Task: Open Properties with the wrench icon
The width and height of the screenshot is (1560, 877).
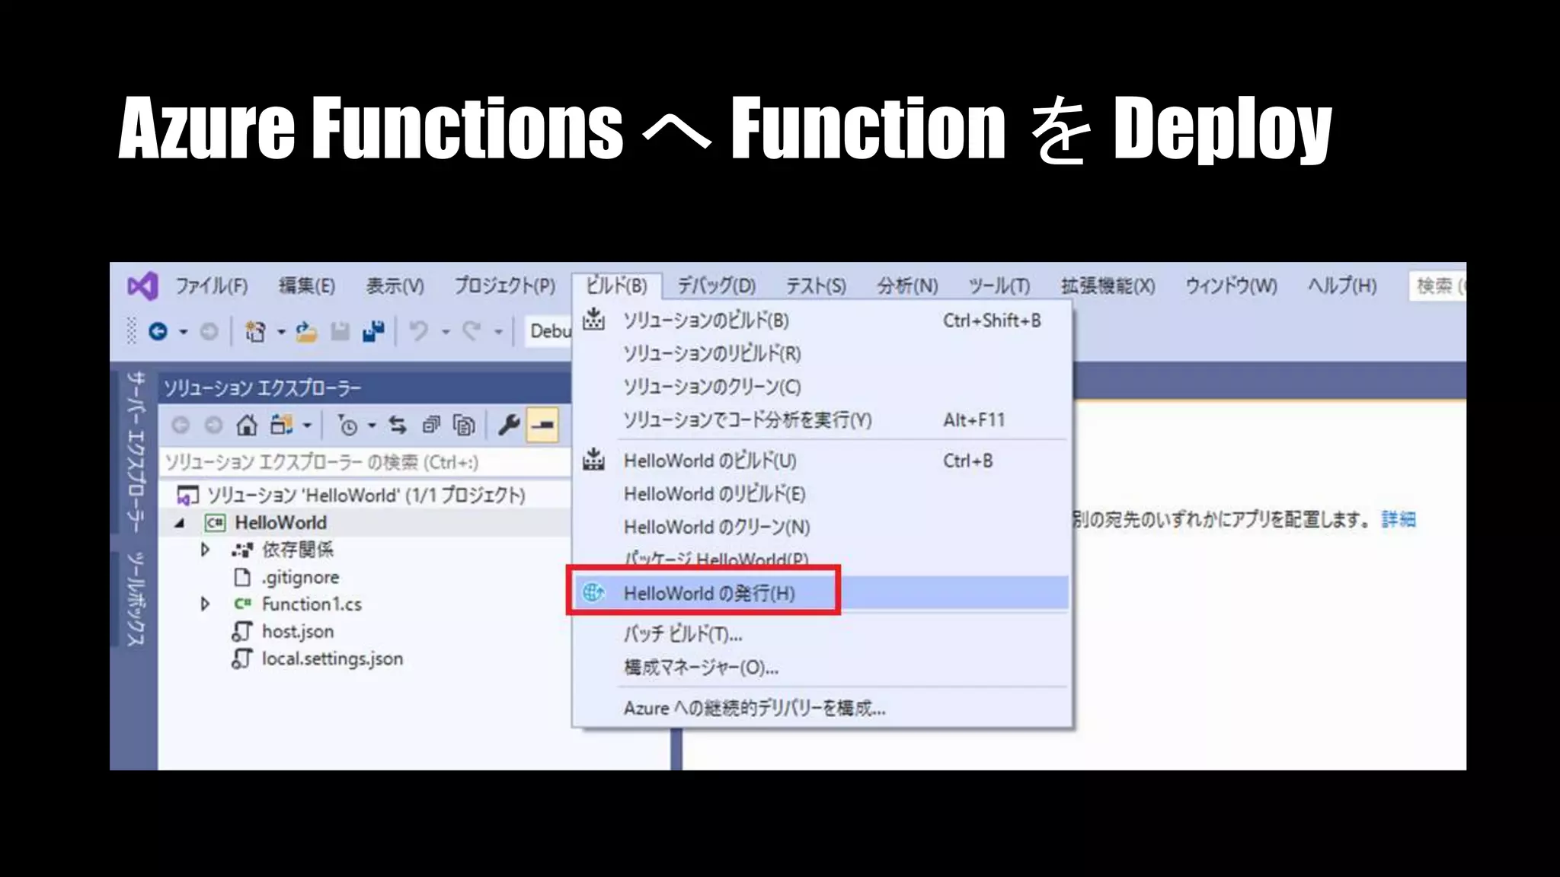Action: coord(509,425)
